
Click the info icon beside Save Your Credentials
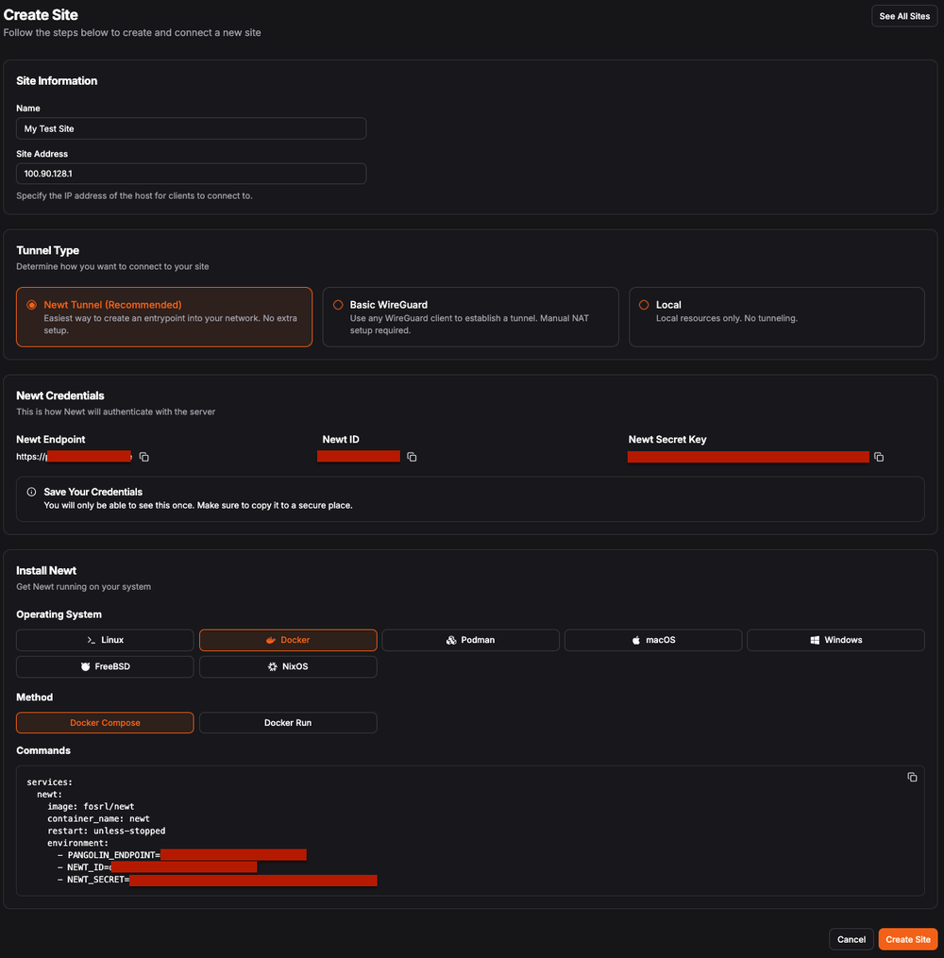(31, 491)
